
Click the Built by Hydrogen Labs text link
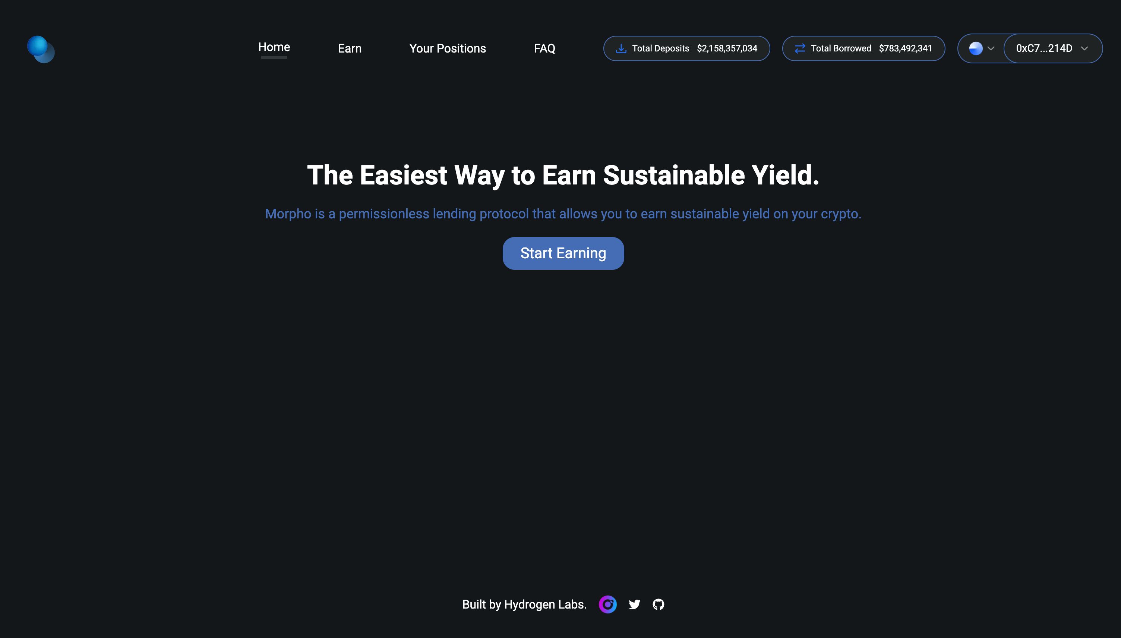pos(524,604)
